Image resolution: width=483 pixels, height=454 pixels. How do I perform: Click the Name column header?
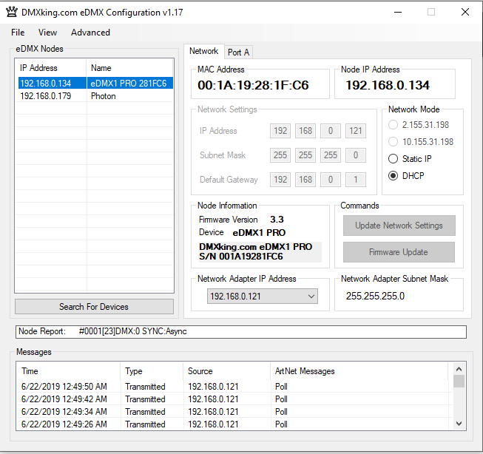129,68
